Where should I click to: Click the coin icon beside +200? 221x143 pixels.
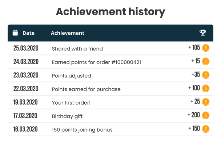(206, 115)
